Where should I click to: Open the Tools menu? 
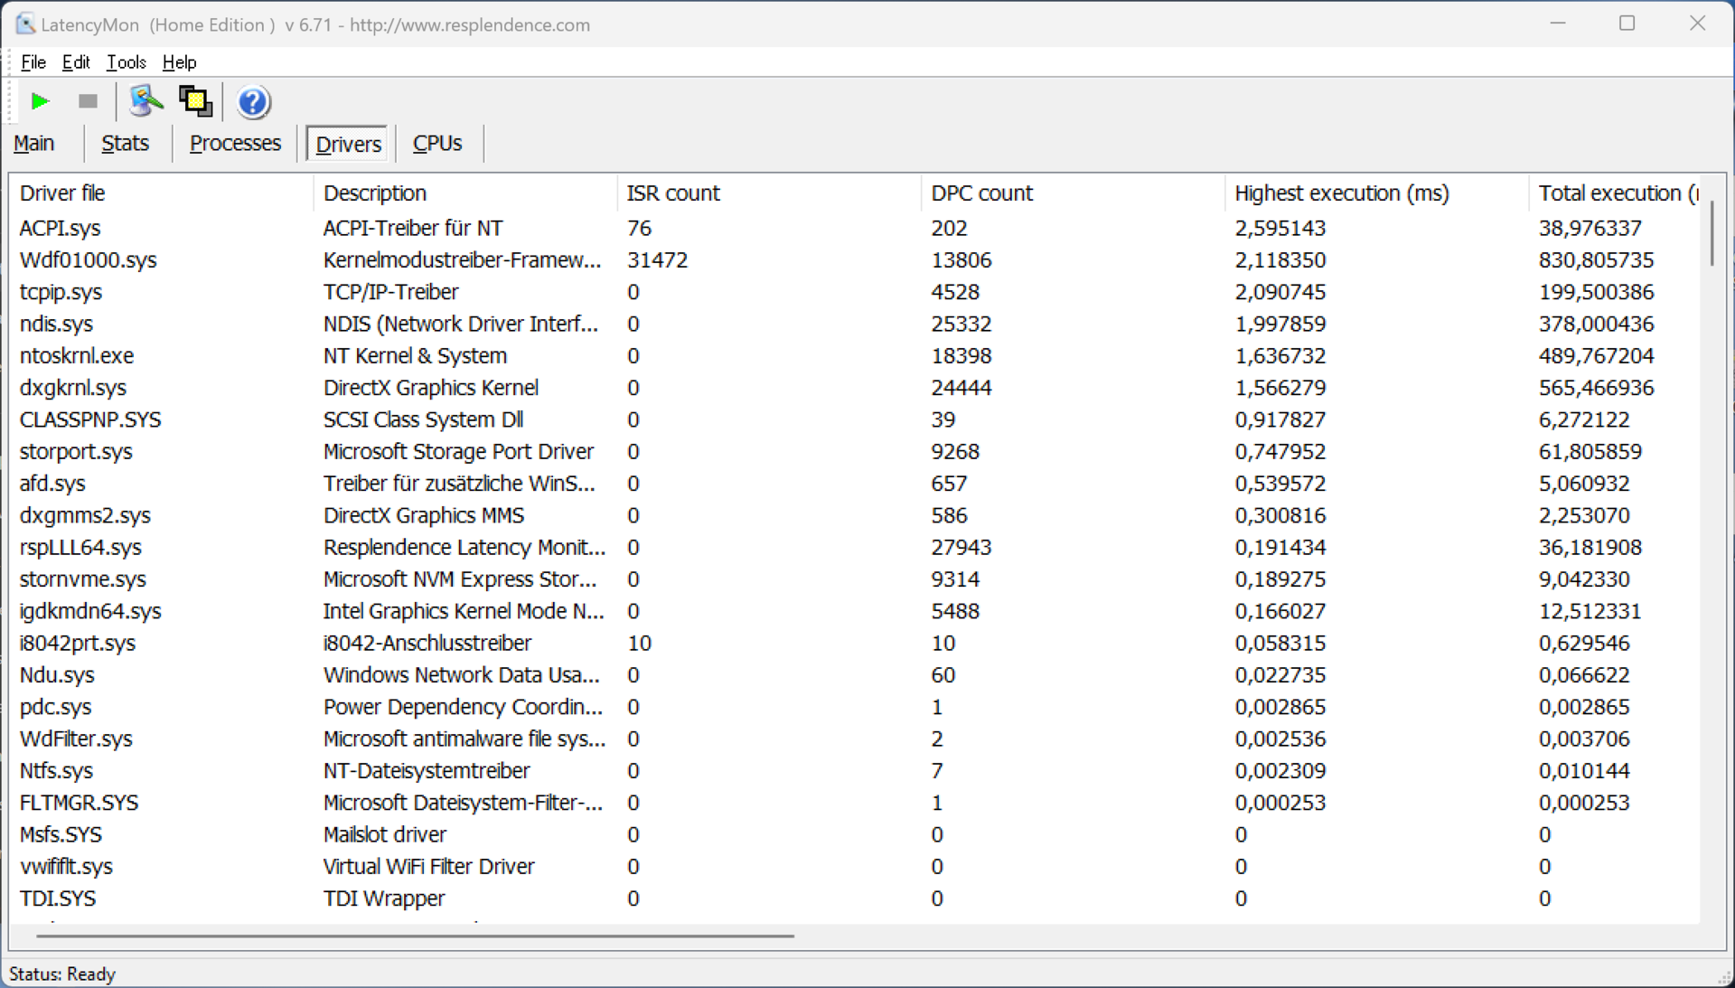pos(126,62)
